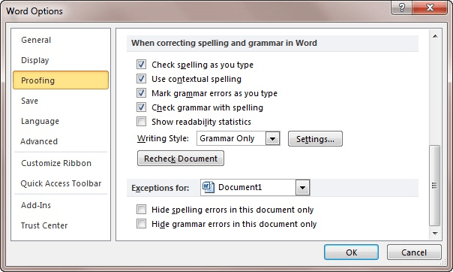Close the Word Options dialog
The width and height of the screenshot is (453, 272).
(x=430, y=8)
